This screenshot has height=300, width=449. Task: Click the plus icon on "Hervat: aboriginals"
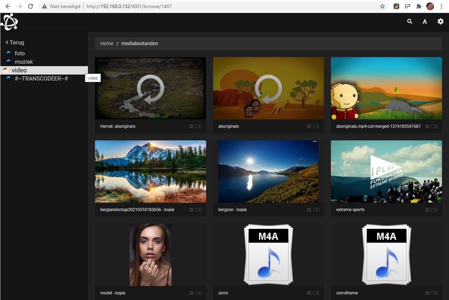click(191, 126)
